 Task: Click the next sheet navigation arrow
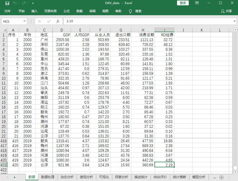[x=14, y=177]
